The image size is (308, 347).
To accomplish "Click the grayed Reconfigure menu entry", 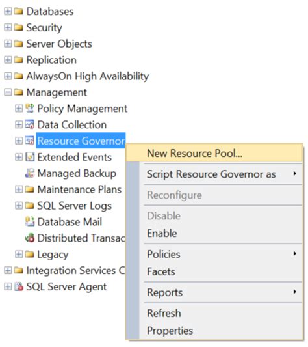I will pos(214,195).
